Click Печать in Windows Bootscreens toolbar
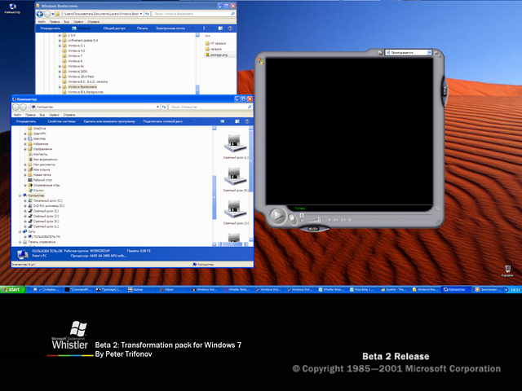Screen dimensions: 522x391 [143, 29]
